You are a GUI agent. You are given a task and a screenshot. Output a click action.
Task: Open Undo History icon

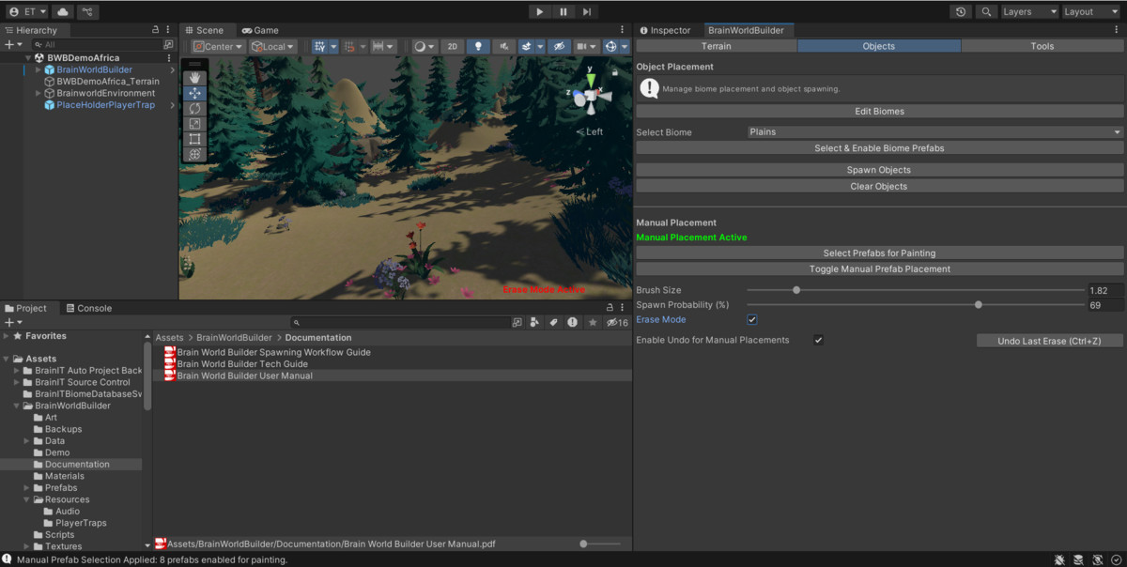[x=960, y=11]
